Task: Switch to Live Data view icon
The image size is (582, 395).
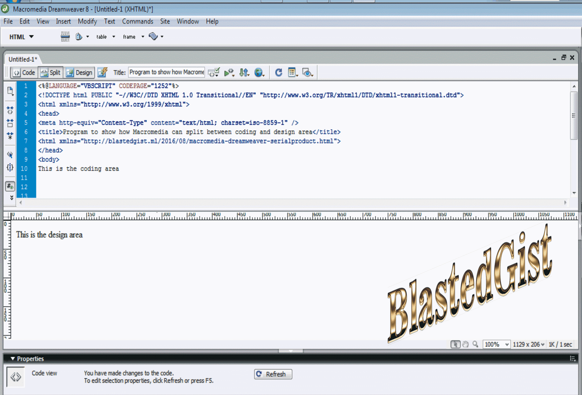Action: click(x=103, y=72)
